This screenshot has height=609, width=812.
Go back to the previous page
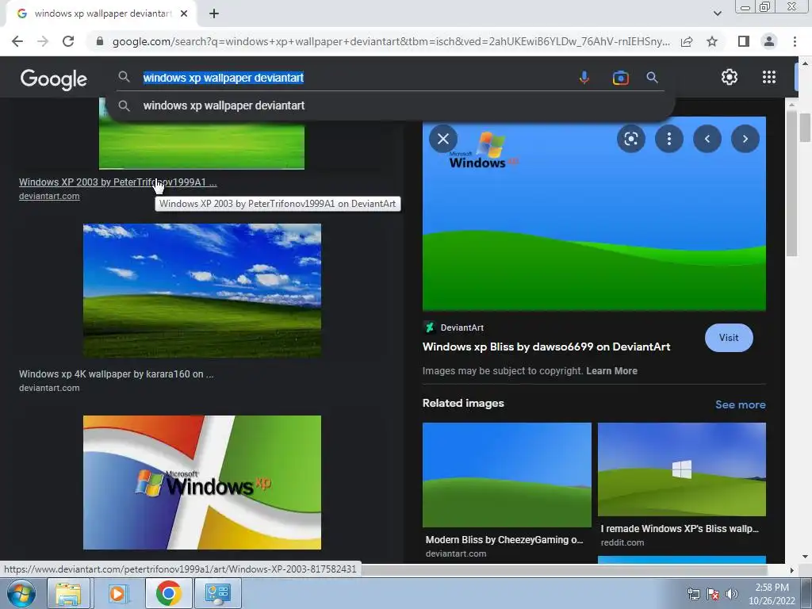(x=17, y=41)
